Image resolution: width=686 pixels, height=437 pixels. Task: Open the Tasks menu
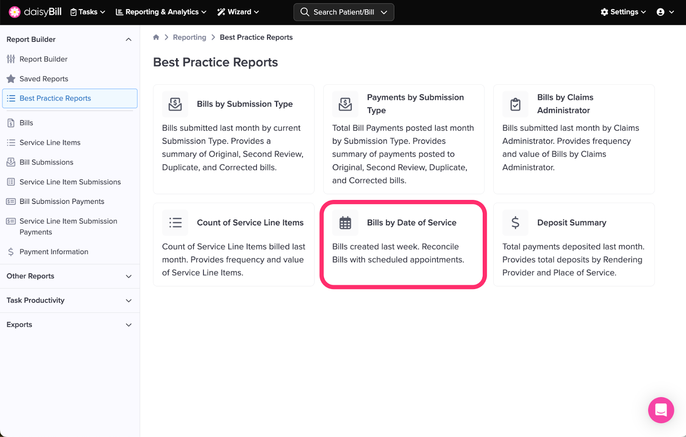coord(88,12)
